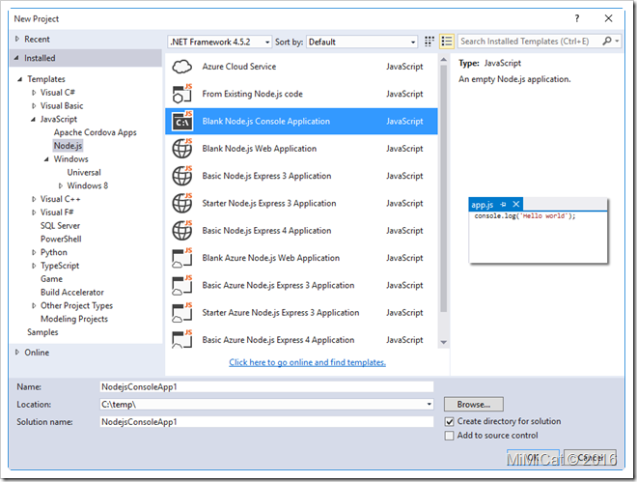Viewport: 637px width, 482px height.
Task: Select Blank Node.js Web Application template
Action: click(301, 149)
